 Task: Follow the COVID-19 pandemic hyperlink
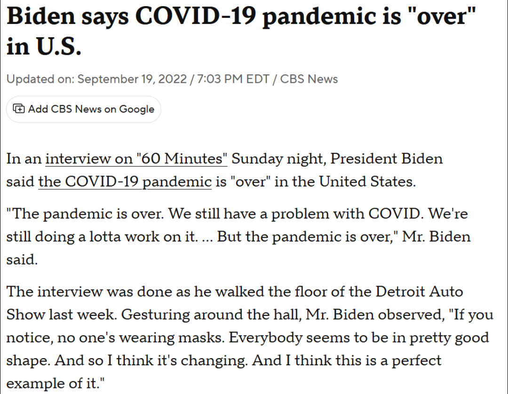pyautogui.click(x=125, y=181)
